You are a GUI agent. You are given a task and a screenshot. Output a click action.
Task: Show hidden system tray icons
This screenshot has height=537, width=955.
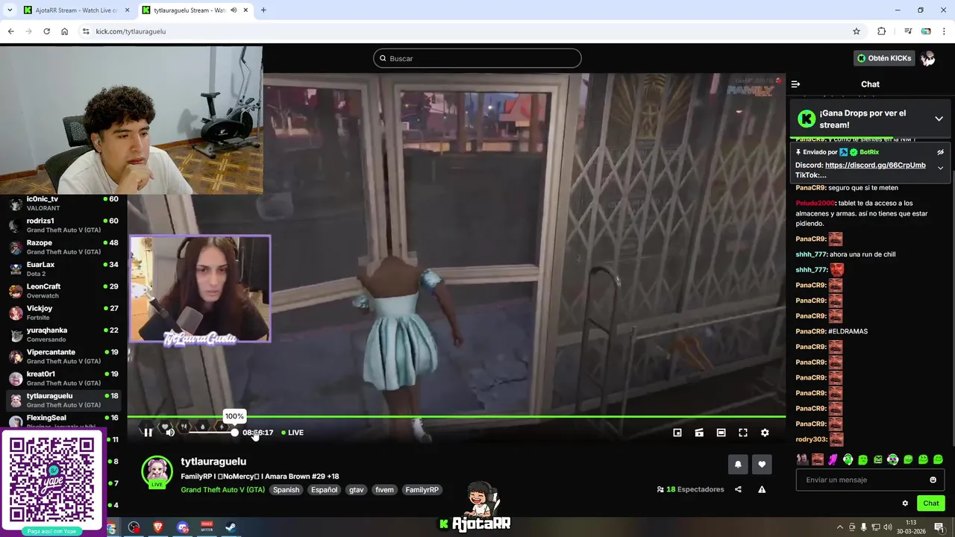coord(839,527)
